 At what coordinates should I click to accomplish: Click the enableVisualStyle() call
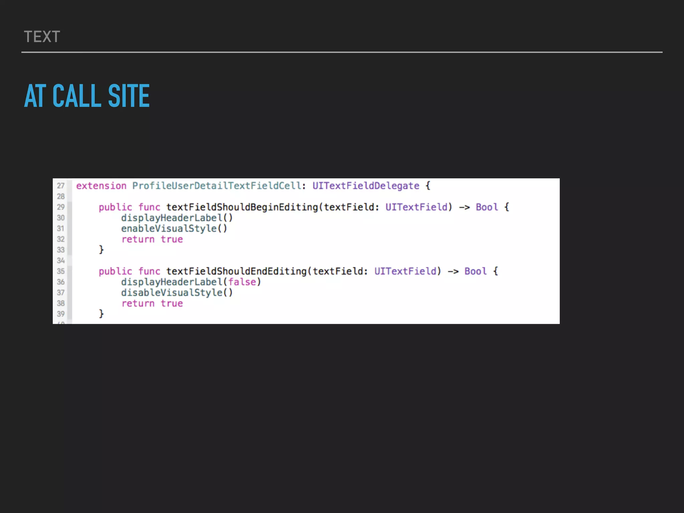pos(174,228)
